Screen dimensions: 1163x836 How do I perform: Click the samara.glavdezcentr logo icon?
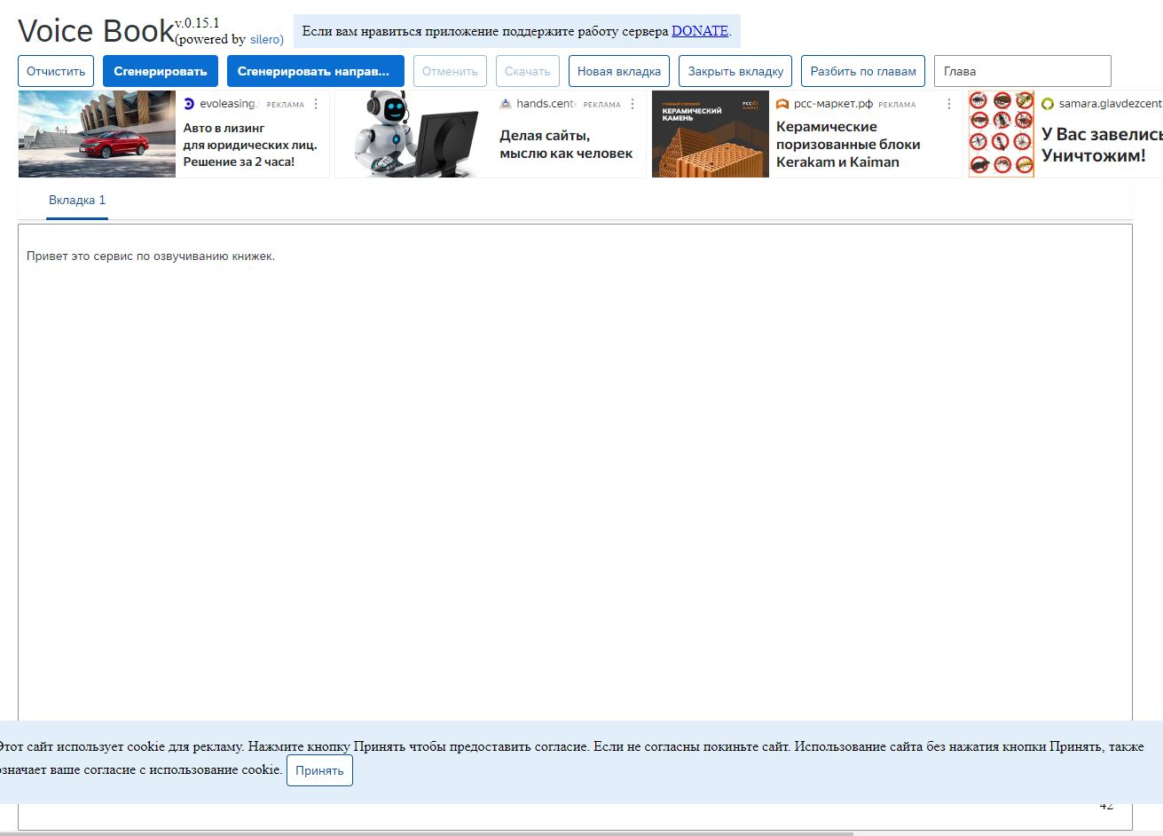click(1048, 104)
